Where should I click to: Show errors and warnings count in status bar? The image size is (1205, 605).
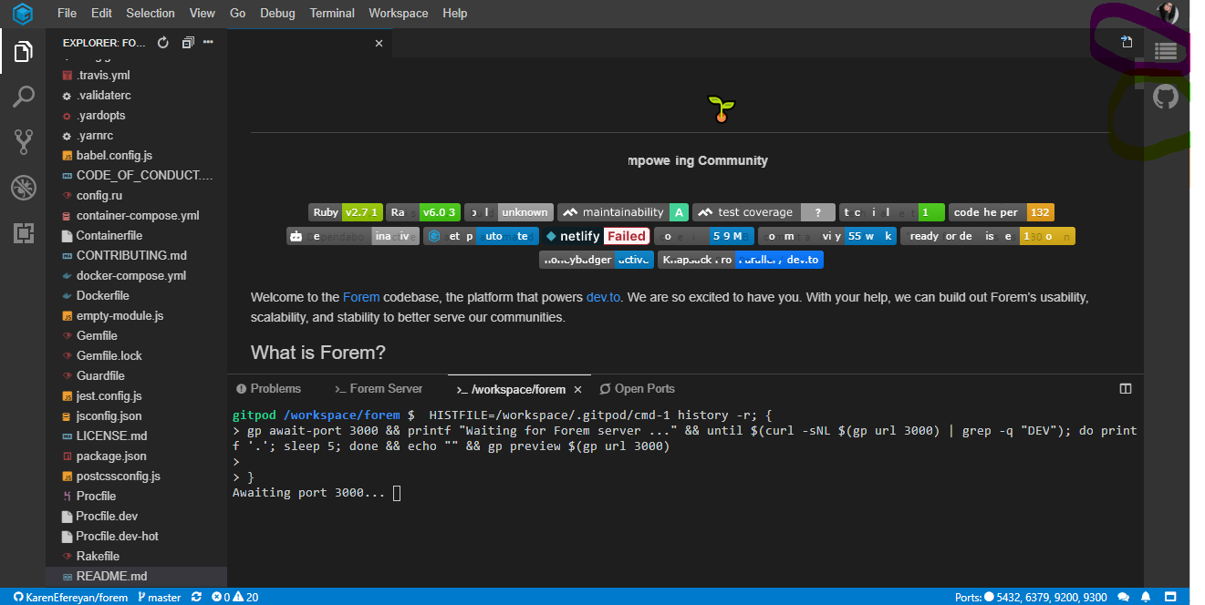pyautogui.click(x=235, y=598)
